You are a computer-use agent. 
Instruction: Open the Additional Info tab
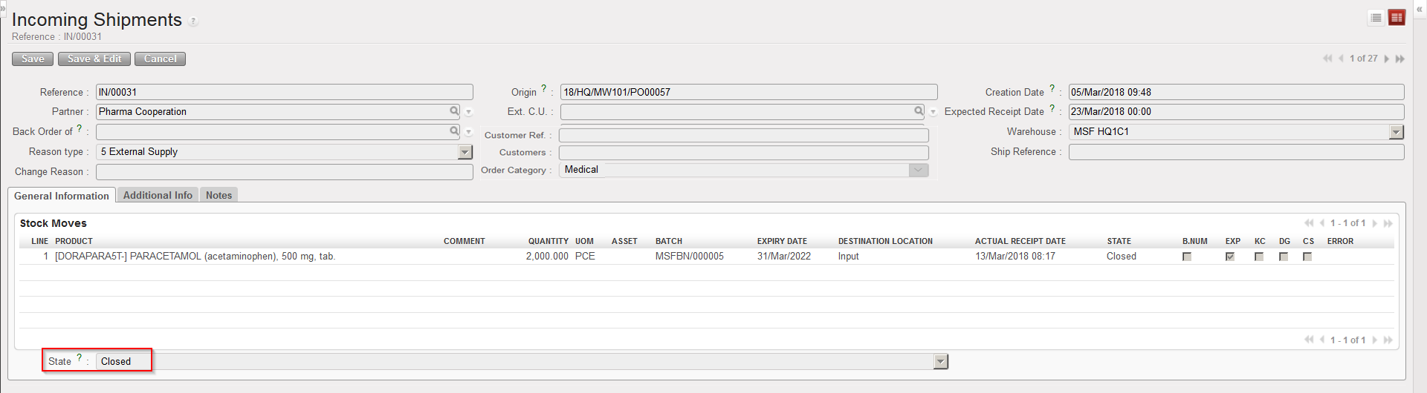point(158,195)
